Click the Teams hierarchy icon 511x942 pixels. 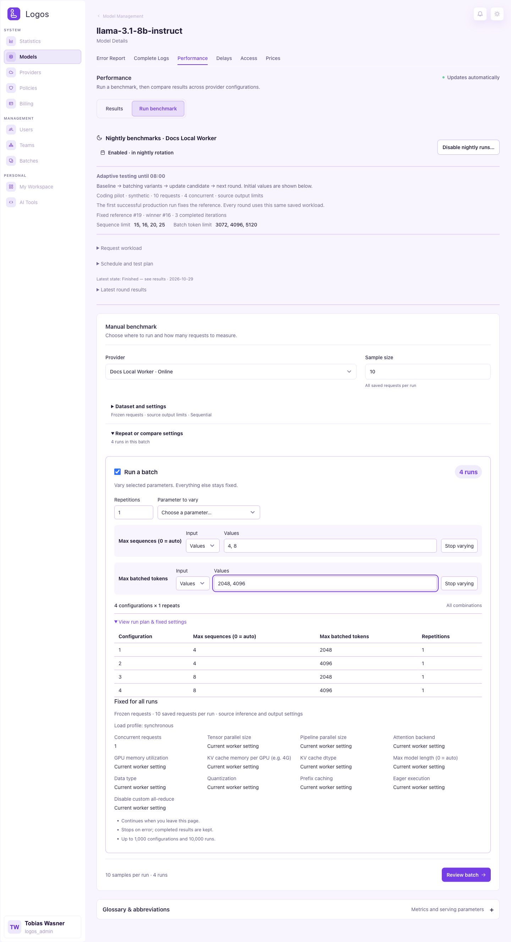pos(11,145)
